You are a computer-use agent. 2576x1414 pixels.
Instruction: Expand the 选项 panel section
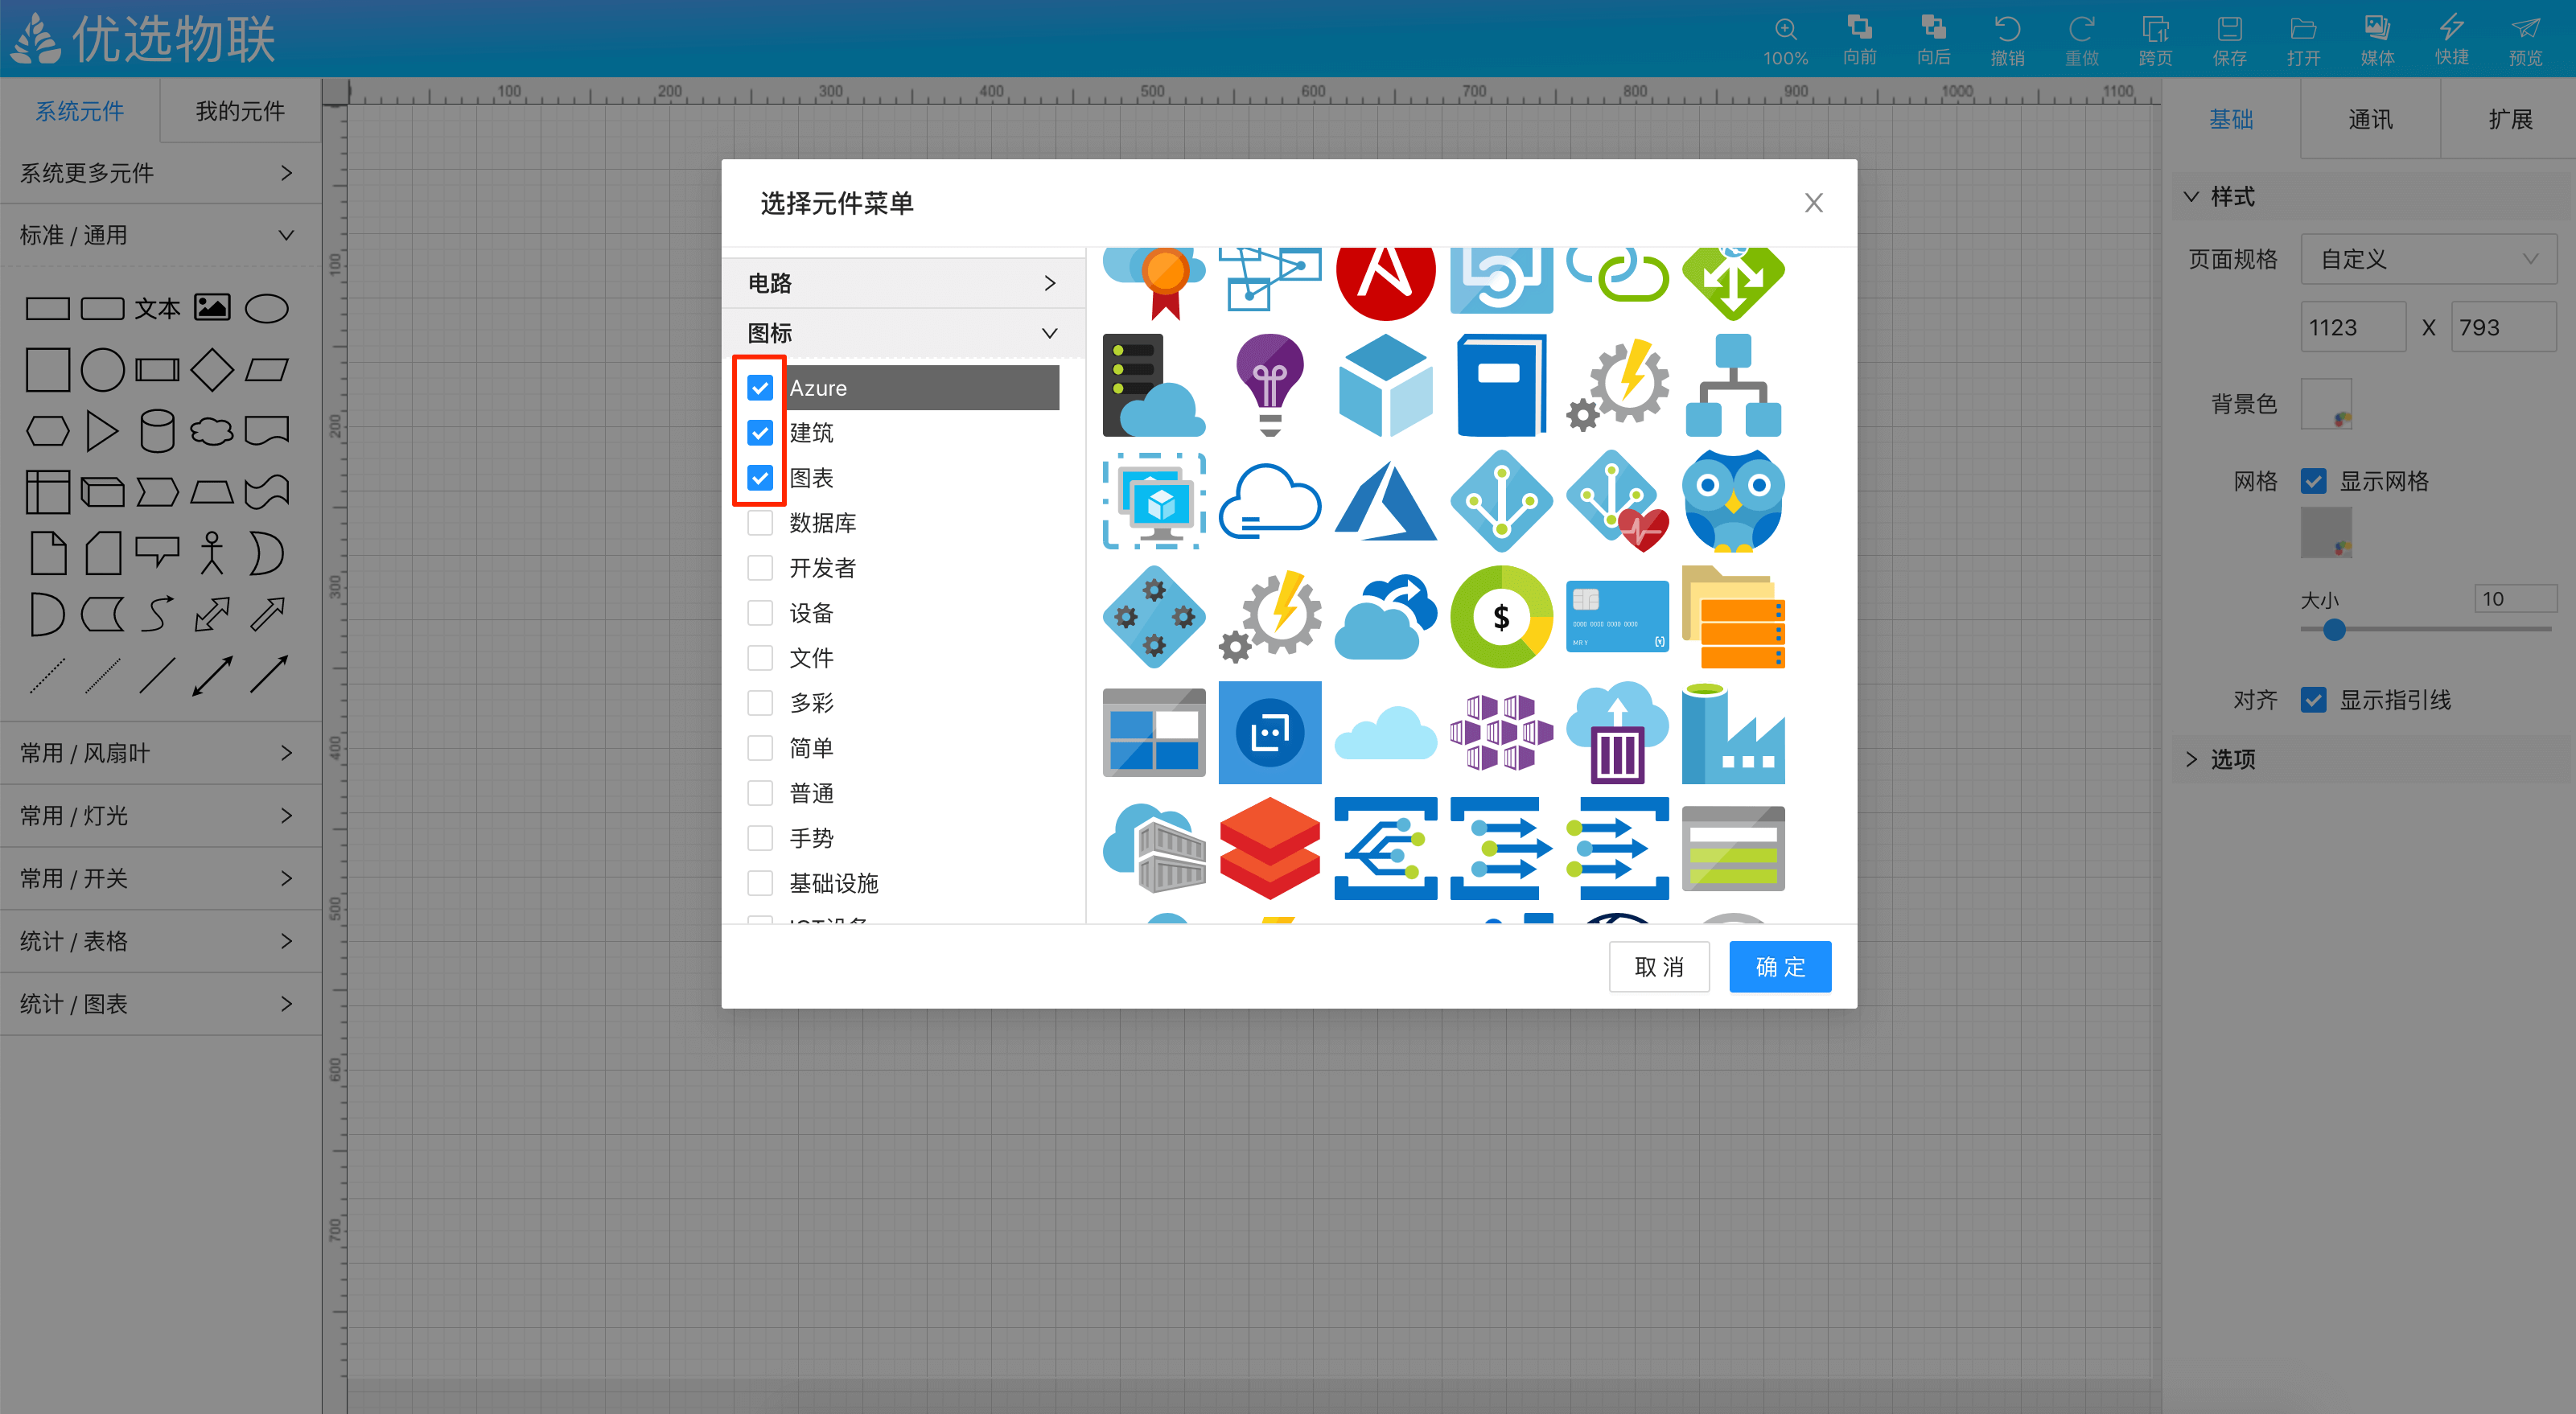pos(2369,759)
